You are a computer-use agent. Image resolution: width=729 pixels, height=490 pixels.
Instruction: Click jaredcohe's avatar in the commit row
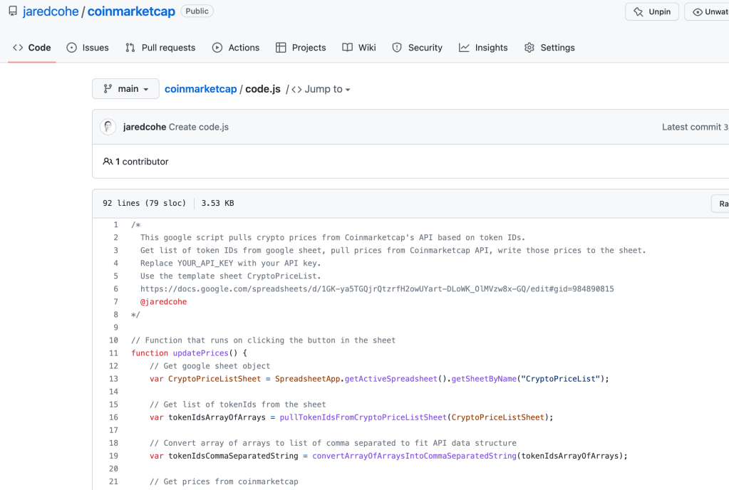point(108,127)
